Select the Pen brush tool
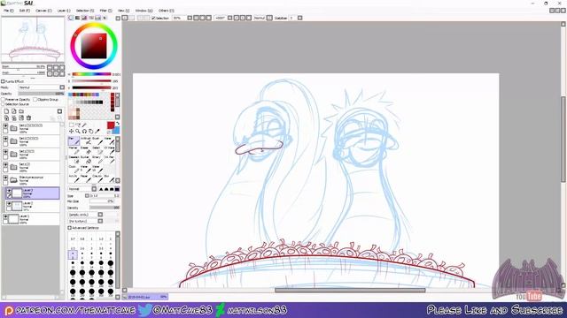The height and width of the screenshot is (318, 567). 74,140
